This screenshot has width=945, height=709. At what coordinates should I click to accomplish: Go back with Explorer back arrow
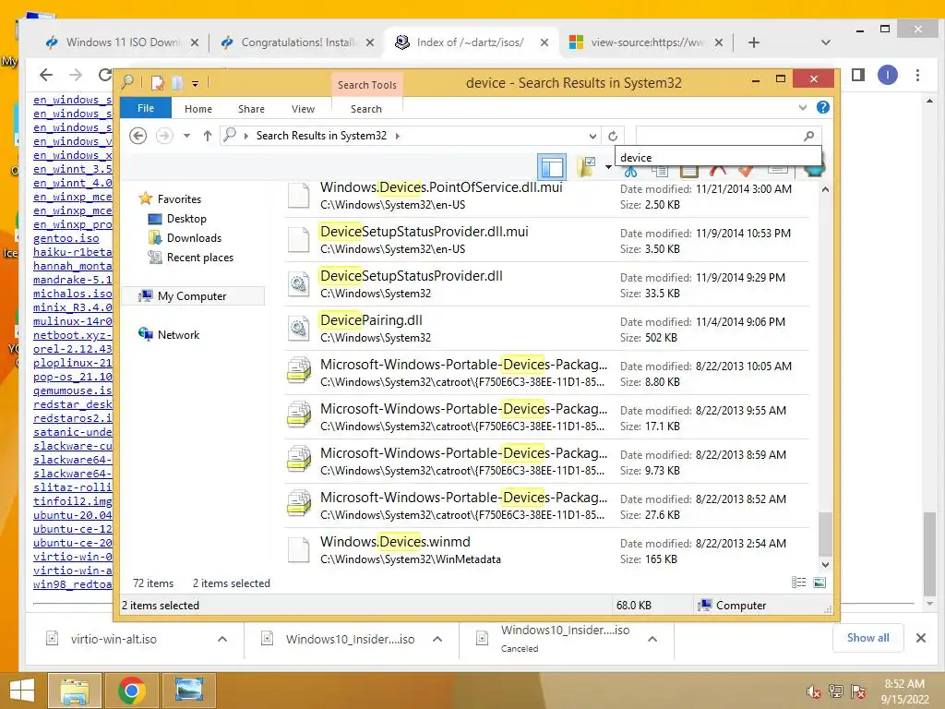click(x=138, y=136)
